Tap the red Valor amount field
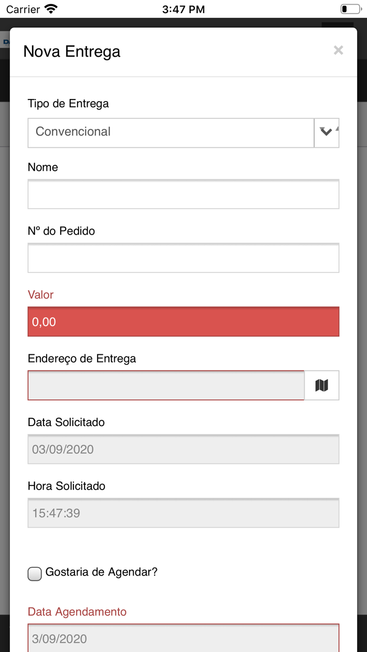This screenshot has height=652, width=367. (x=183, y=321)
